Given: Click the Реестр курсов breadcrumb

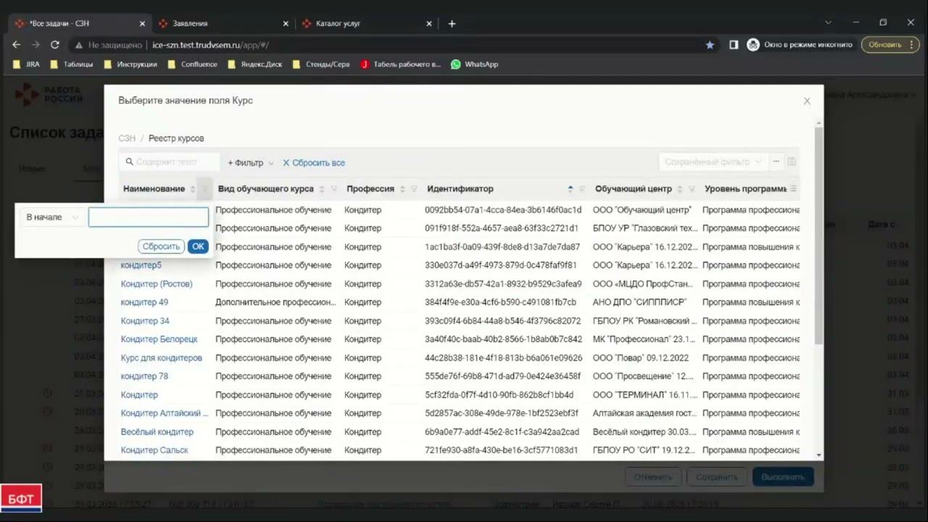Looking at the screenshot, I should [176, 138].
